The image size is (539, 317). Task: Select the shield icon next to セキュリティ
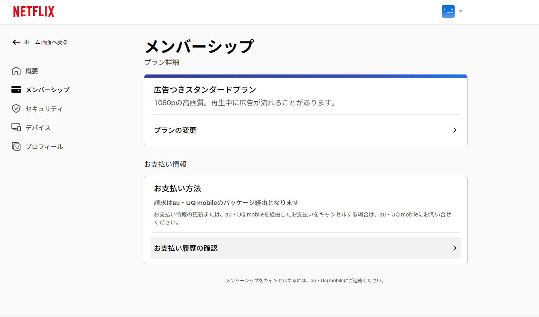[16, 108]
